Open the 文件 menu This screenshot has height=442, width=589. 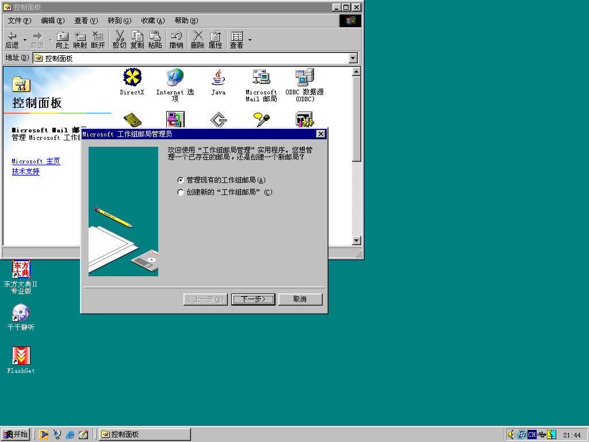19,21
